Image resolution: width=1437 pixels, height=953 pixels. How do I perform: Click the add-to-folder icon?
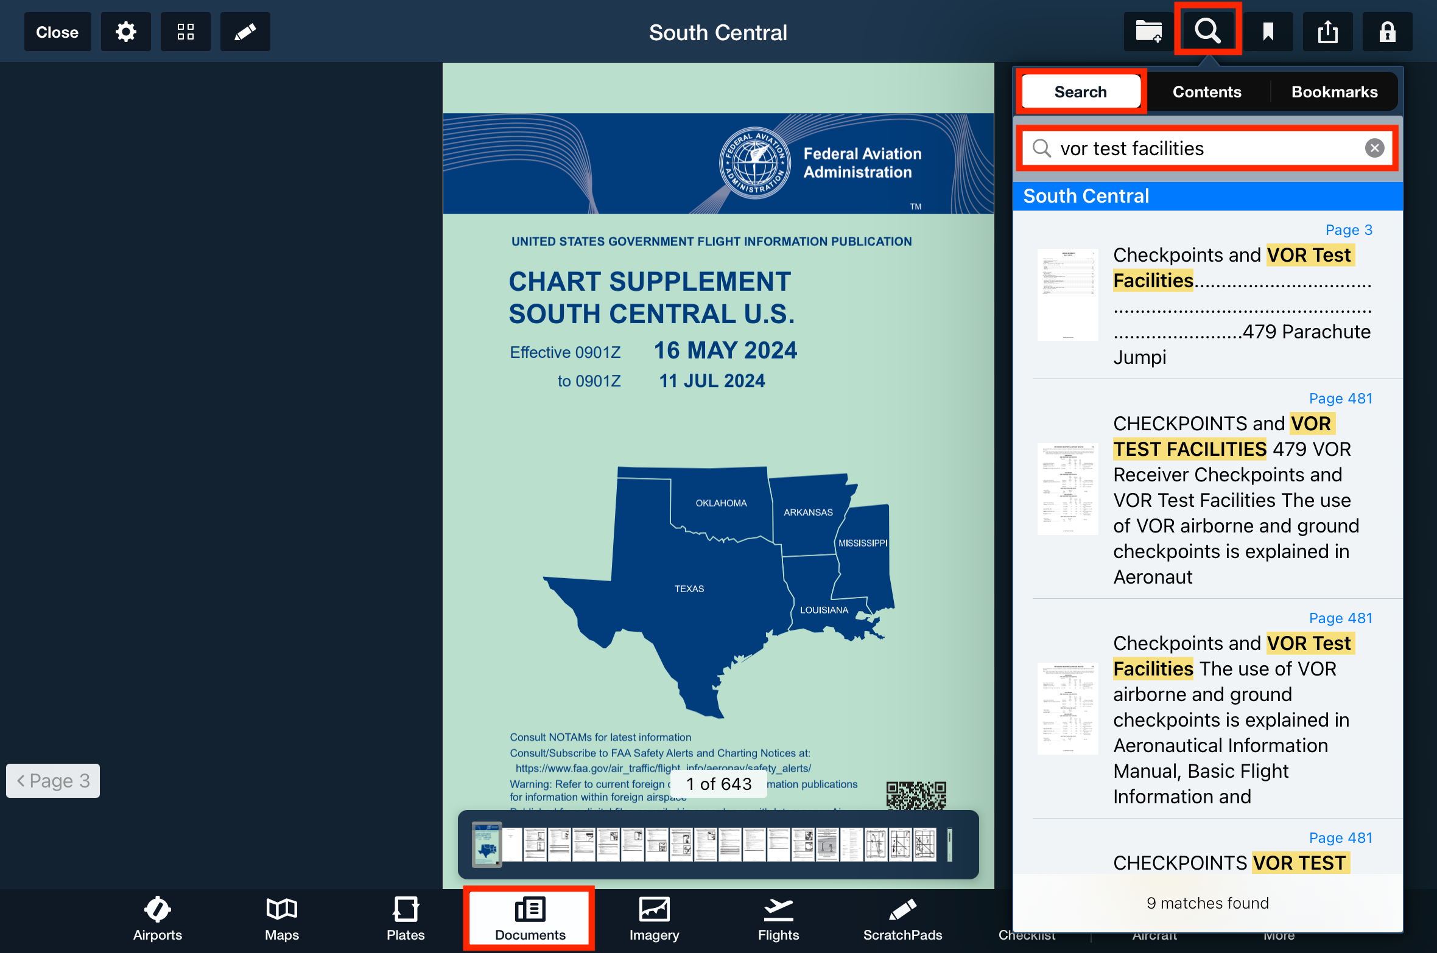click(1148, 32)
